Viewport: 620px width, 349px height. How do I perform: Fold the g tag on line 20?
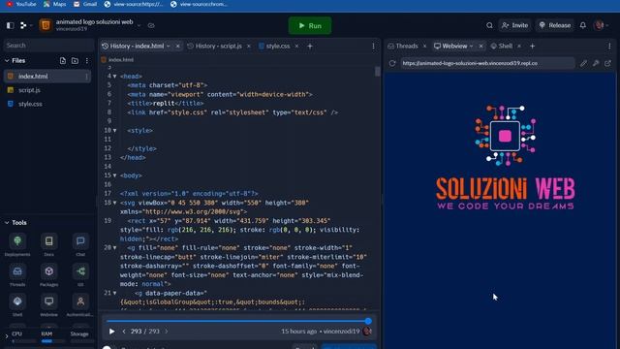point(115,248)
